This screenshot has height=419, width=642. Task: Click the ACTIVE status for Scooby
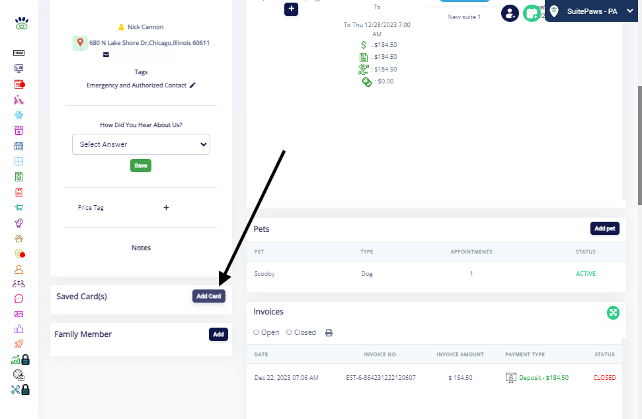click(586, 274)
